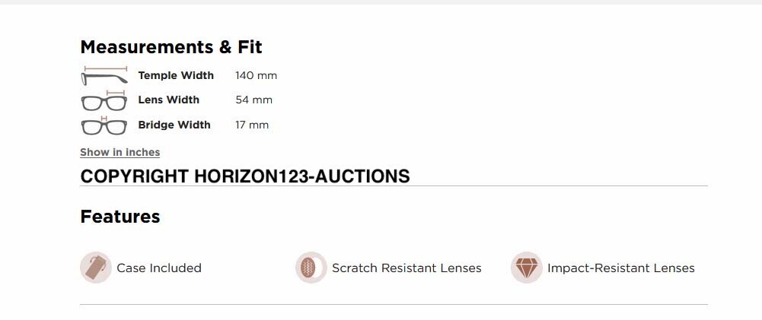
Task: Click the Case Included feature text
Action: (x=158, y=268)
